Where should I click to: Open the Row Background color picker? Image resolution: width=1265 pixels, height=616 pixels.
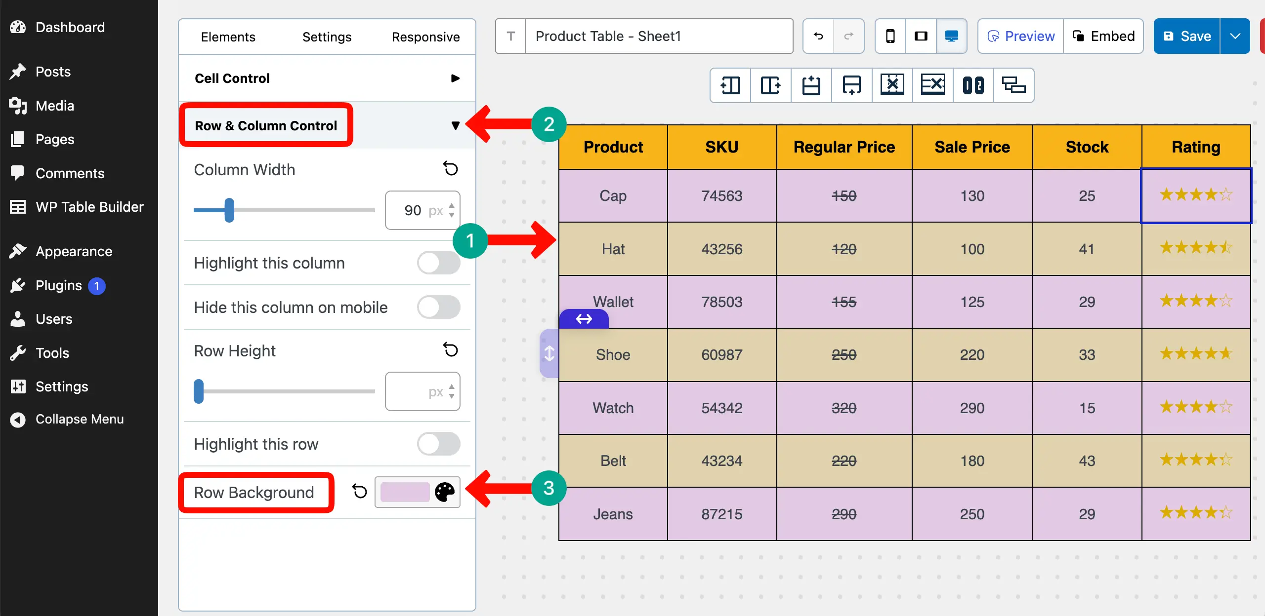(444, 492)
